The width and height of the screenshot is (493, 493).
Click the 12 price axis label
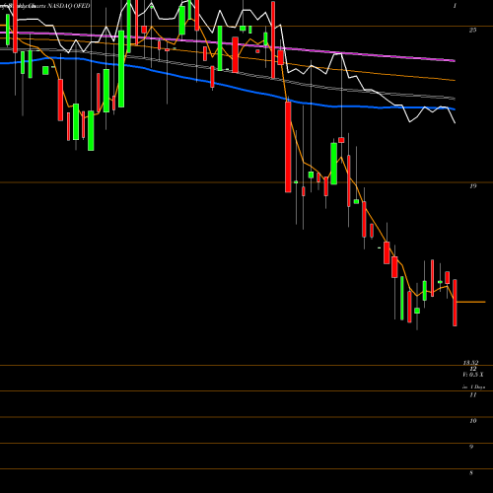click(473, 369)
